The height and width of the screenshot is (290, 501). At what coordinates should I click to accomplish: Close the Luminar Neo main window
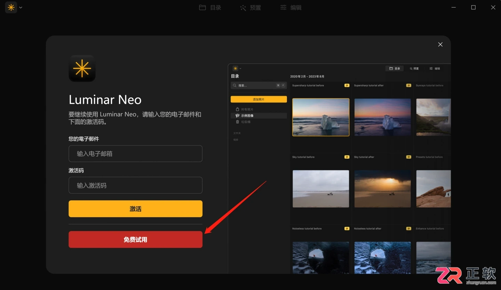[x=493, y=8]
